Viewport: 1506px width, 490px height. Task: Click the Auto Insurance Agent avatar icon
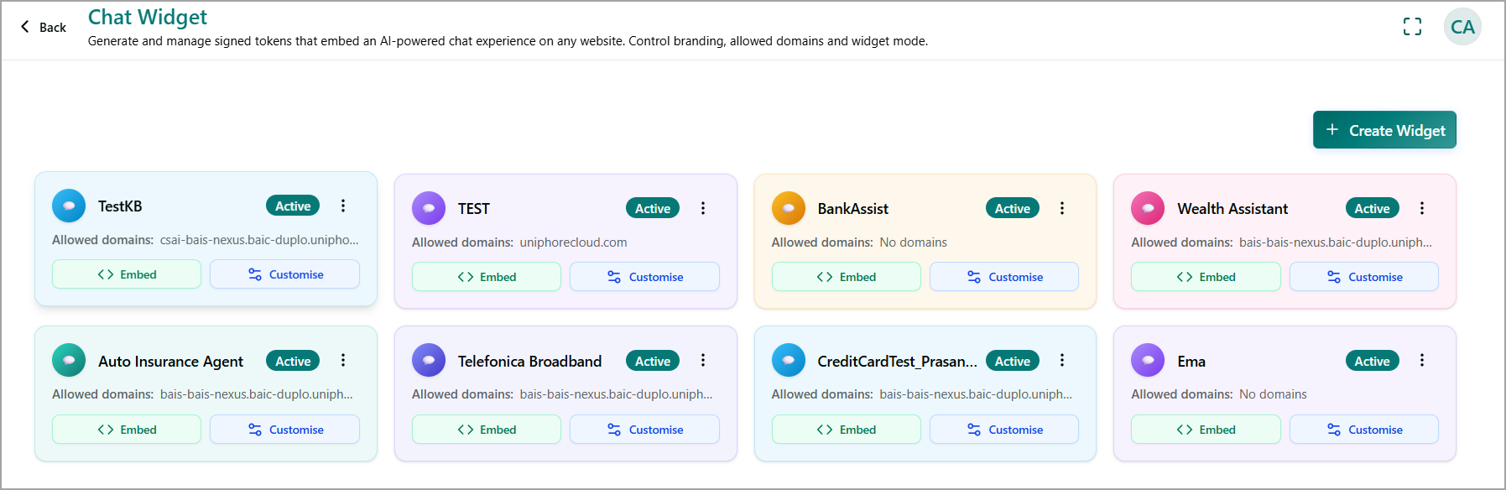click(x=69, y=360)
